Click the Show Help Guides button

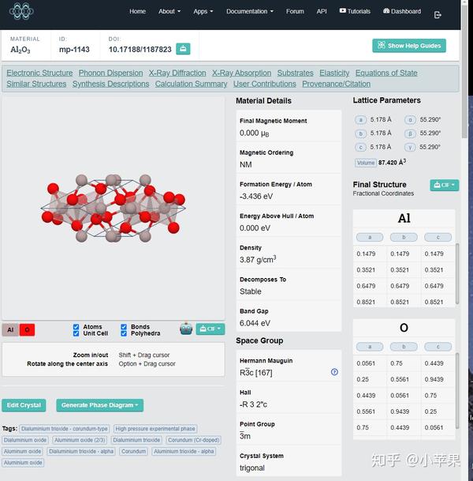[x=409, y=46]
